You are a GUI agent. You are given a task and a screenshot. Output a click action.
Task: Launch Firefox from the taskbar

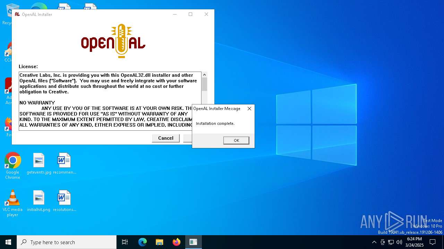(176, 242)
